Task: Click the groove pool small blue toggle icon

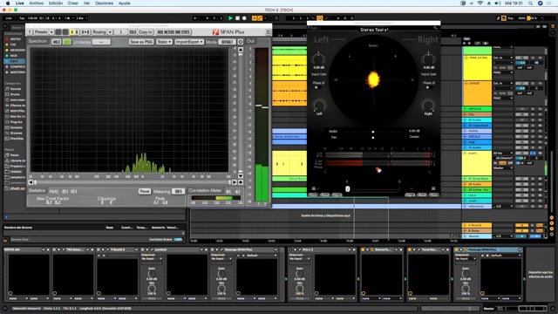Action: point(6,217)
